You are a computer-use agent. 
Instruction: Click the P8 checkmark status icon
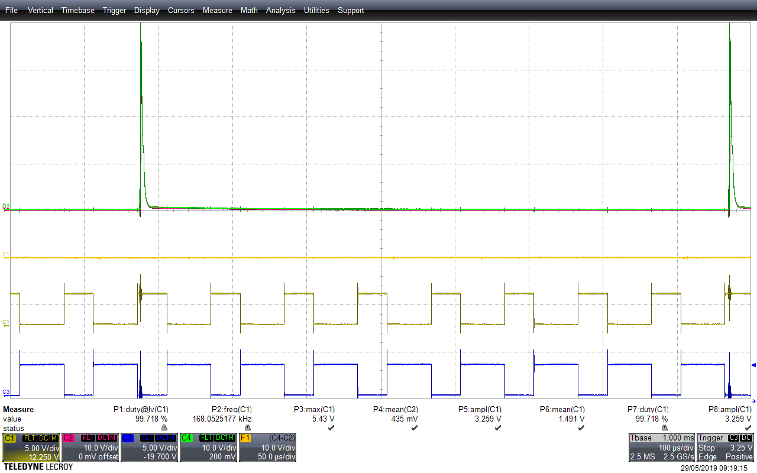[748, 427]
